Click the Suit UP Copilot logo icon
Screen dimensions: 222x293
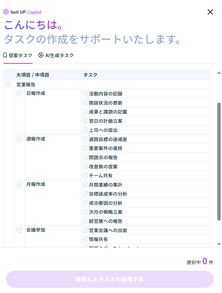click(x=6, y=12)
